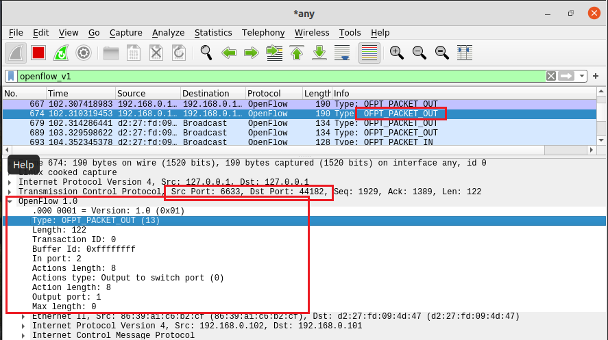This screenshot has height=340, width=608.
Task: Select the 'Output port: 1' field
Action: pyautogui.click(x=66, y=297)
